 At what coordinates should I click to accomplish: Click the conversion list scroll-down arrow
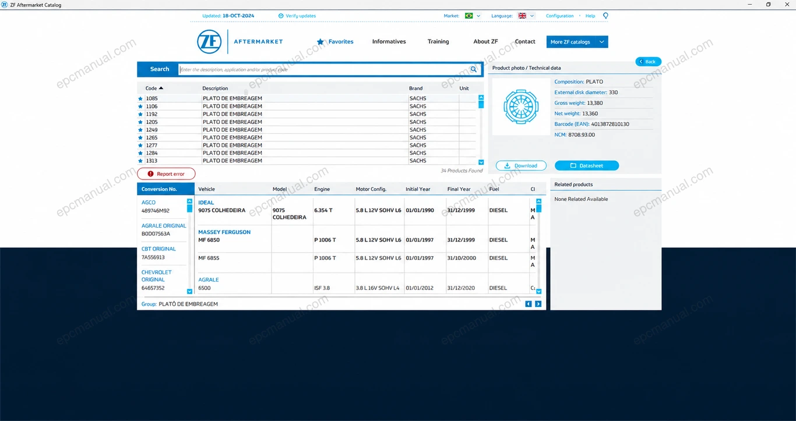pos(189,291)
